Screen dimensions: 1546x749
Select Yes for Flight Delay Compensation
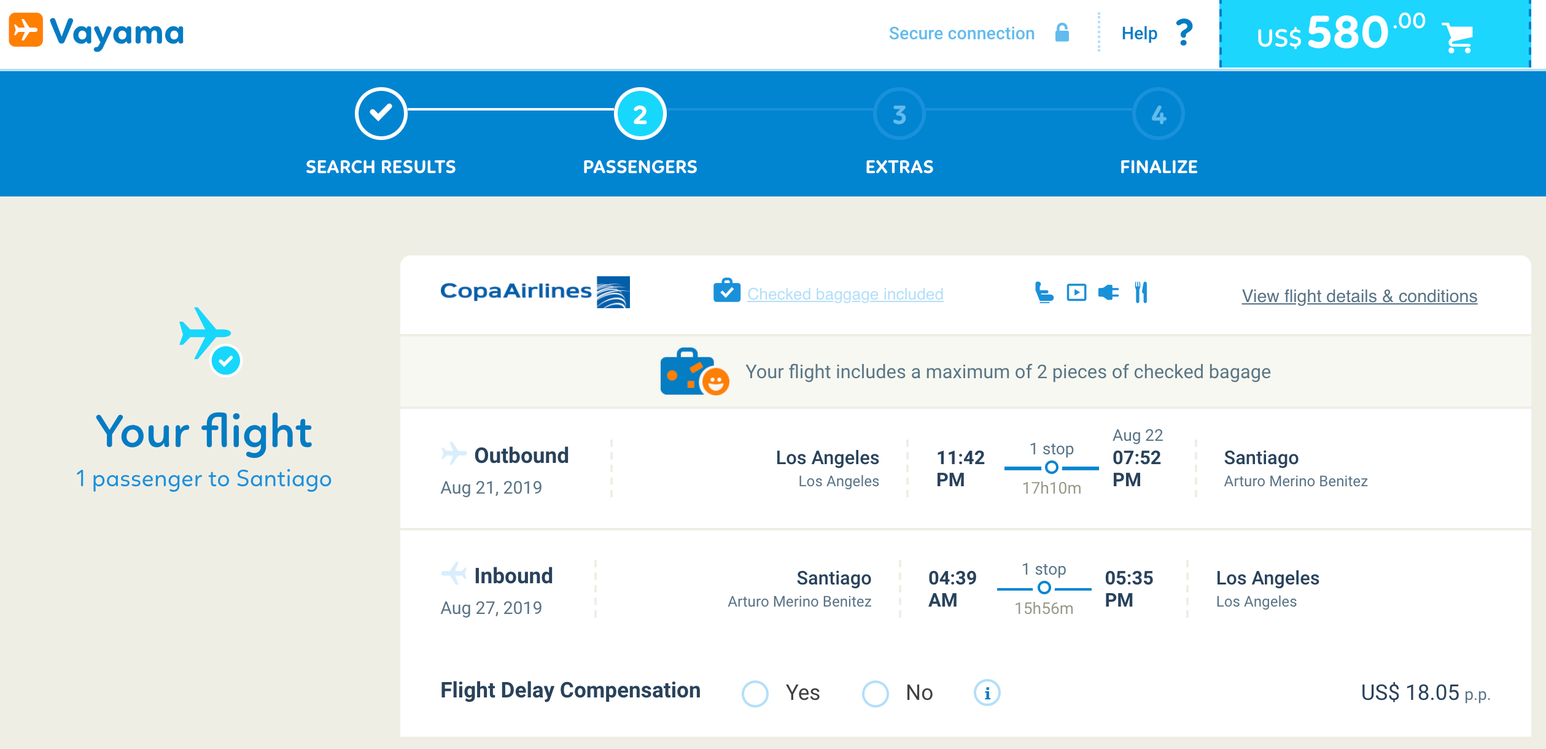[755, 694]
